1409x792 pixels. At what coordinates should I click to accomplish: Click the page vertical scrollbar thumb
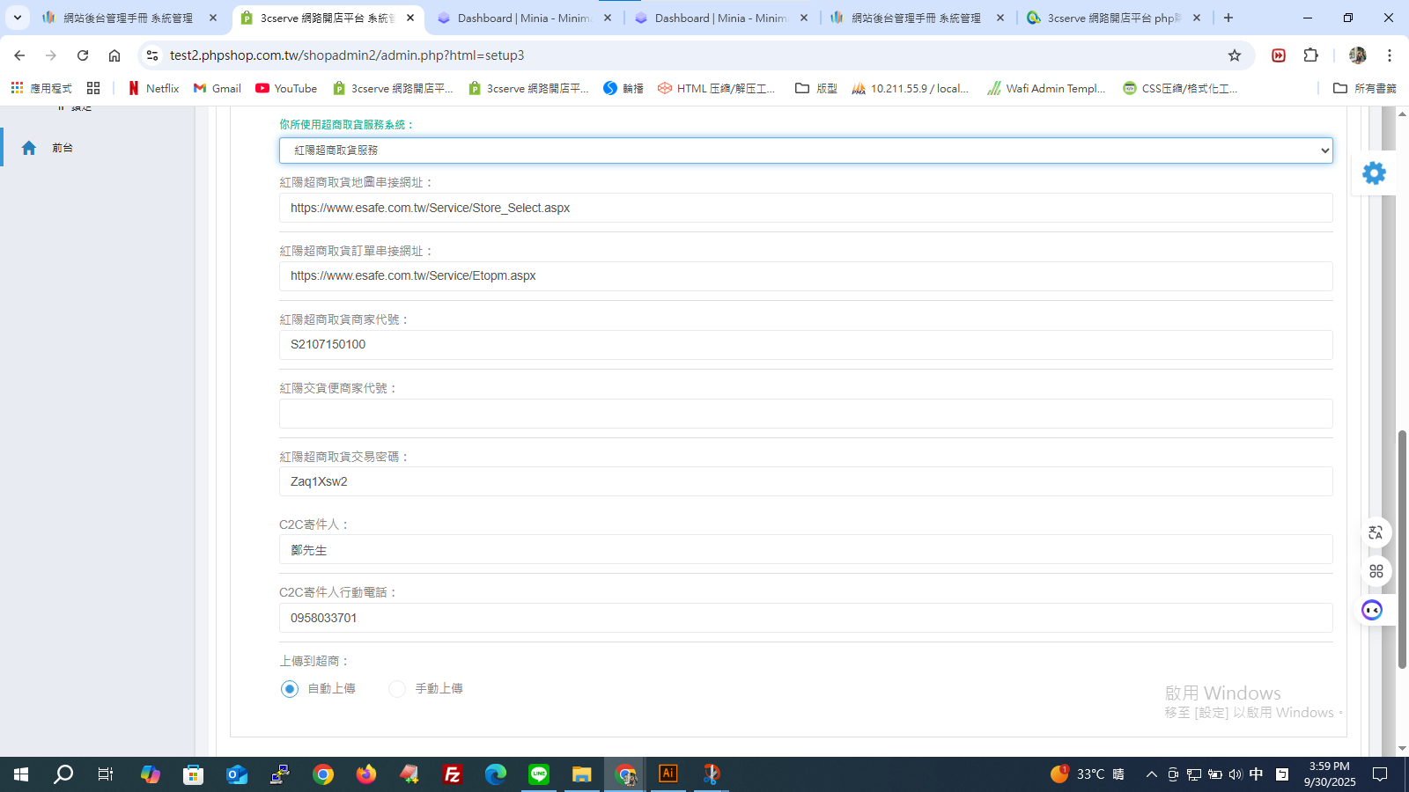[1402, 550]
